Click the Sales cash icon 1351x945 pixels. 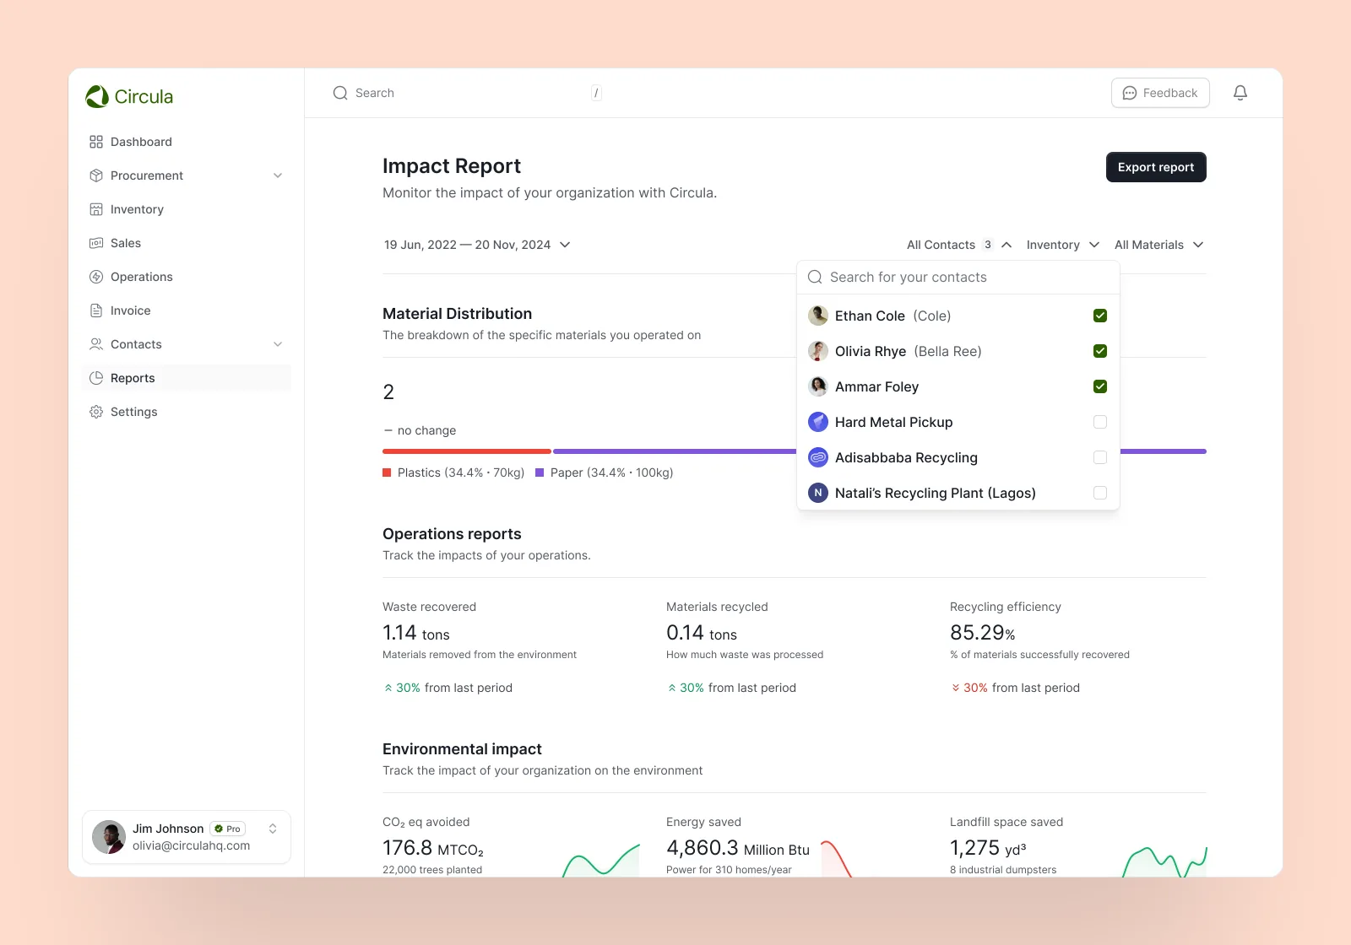(96, 243)
